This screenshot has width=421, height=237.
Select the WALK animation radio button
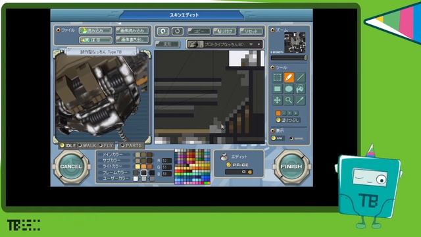click(80, 145)
